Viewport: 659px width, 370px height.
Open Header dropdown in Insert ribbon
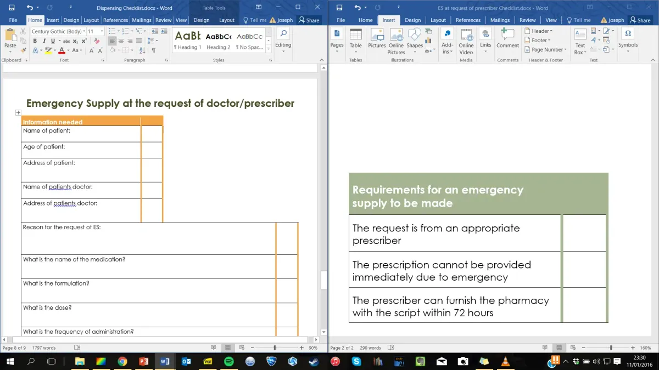(x=539, y=31)
